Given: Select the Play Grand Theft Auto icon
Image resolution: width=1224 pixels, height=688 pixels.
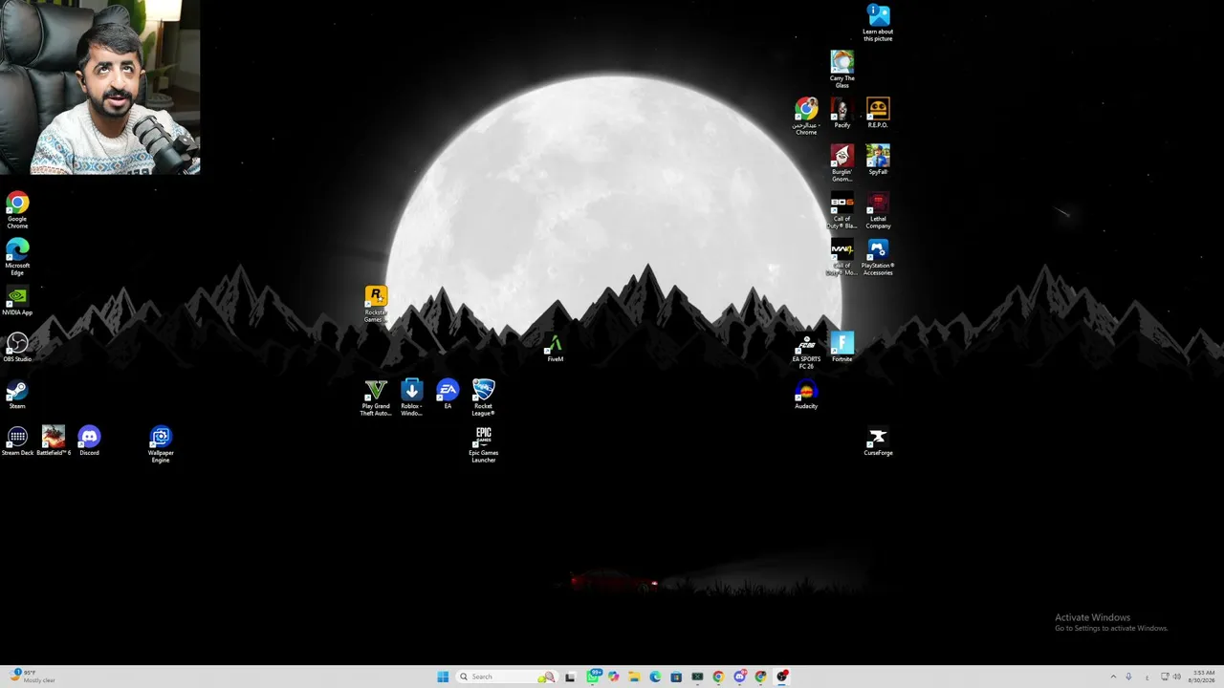Looking at the screenshot, I should click(376, 398).
